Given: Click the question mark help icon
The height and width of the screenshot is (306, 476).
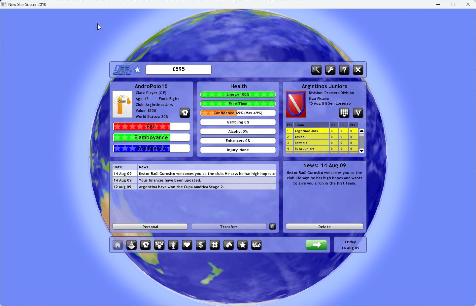Looking at the screenshot, I should [344, 70].
